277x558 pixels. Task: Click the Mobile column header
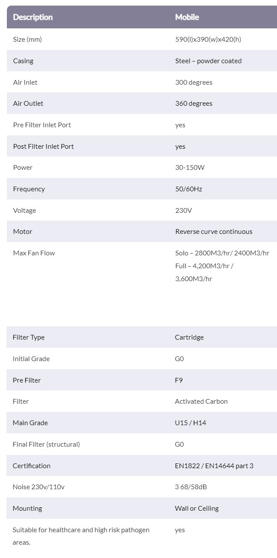(x=187, y=17)
